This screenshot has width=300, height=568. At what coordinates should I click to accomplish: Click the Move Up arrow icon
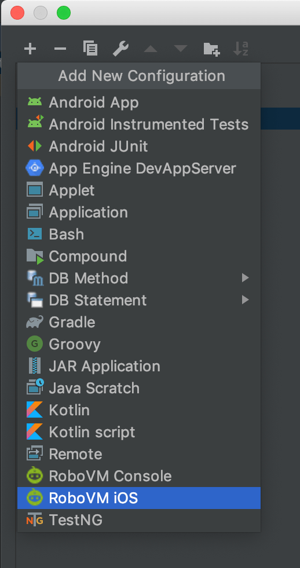pos(151,49)
